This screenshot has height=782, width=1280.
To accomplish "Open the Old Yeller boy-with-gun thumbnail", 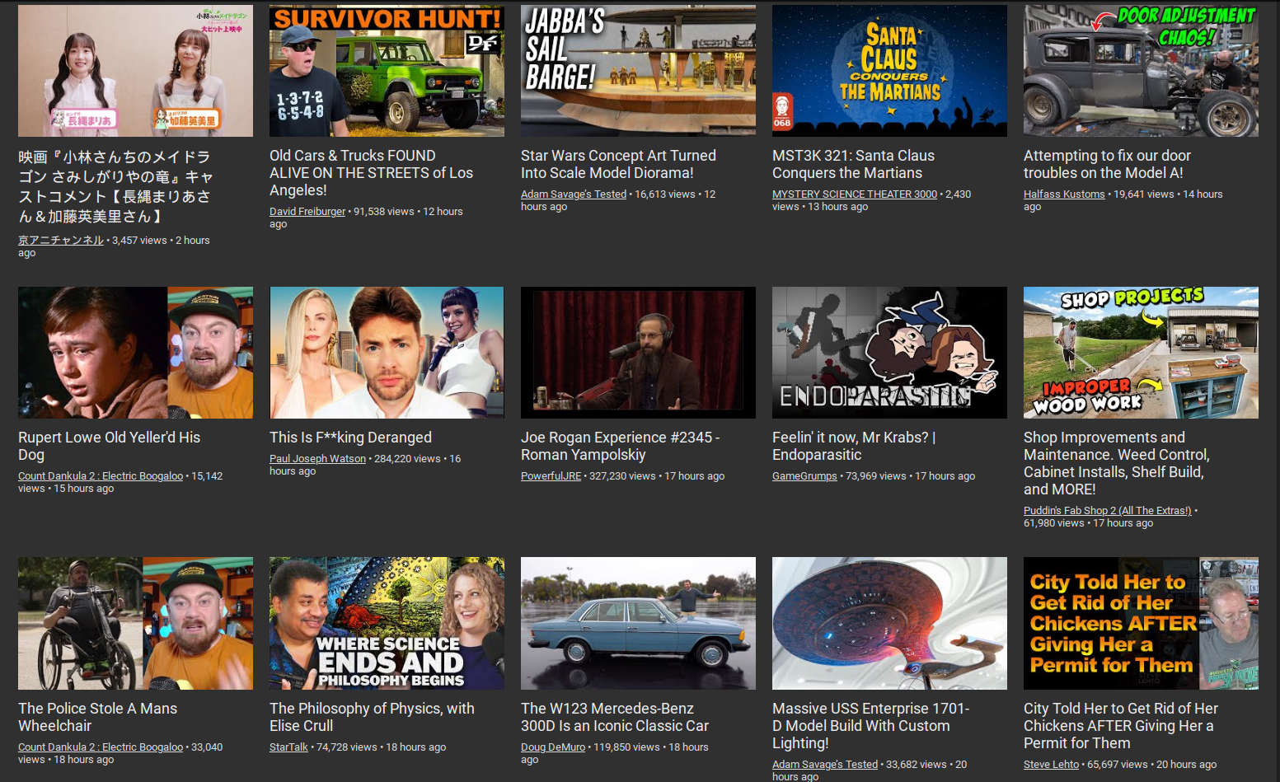I will click(135, 353).
